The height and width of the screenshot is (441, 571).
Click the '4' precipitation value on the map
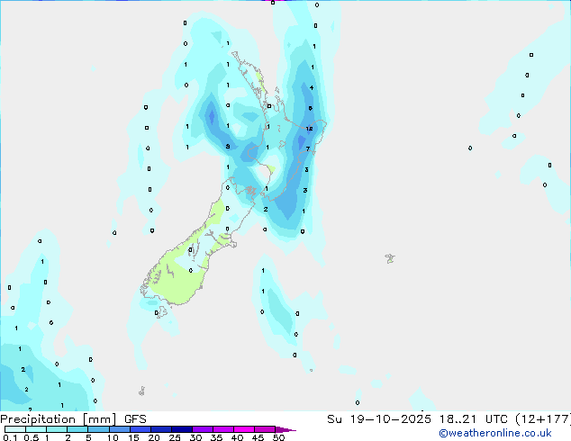(x=312, y=87)
